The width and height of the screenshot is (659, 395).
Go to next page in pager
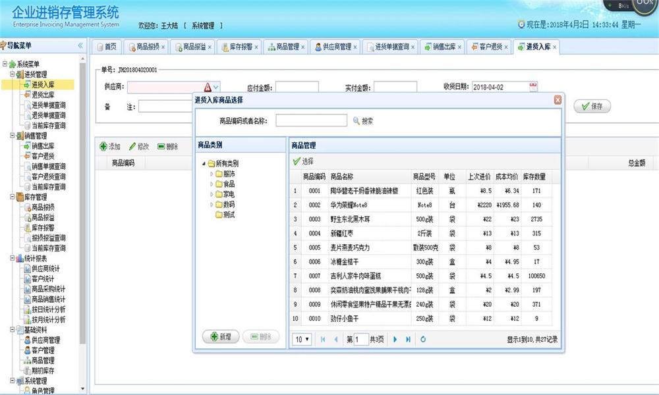click(395, 339)
